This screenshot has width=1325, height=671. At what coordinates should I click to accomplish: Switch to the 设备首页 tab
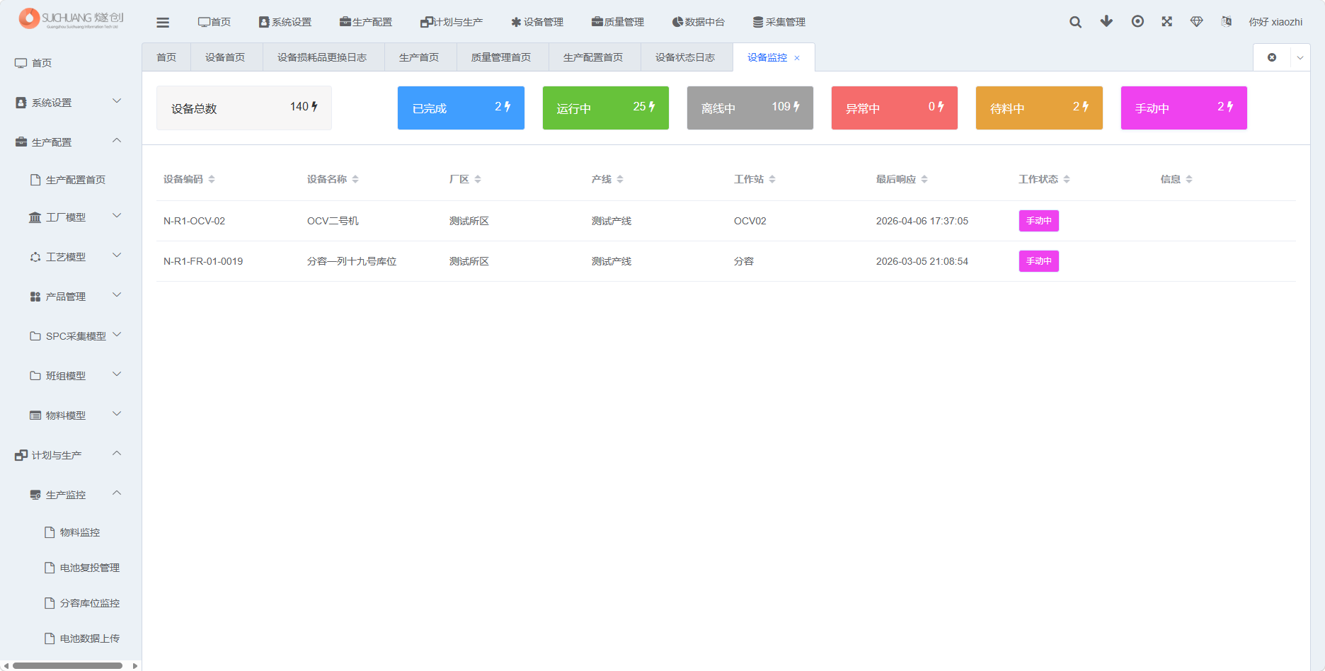click(225, 57)
